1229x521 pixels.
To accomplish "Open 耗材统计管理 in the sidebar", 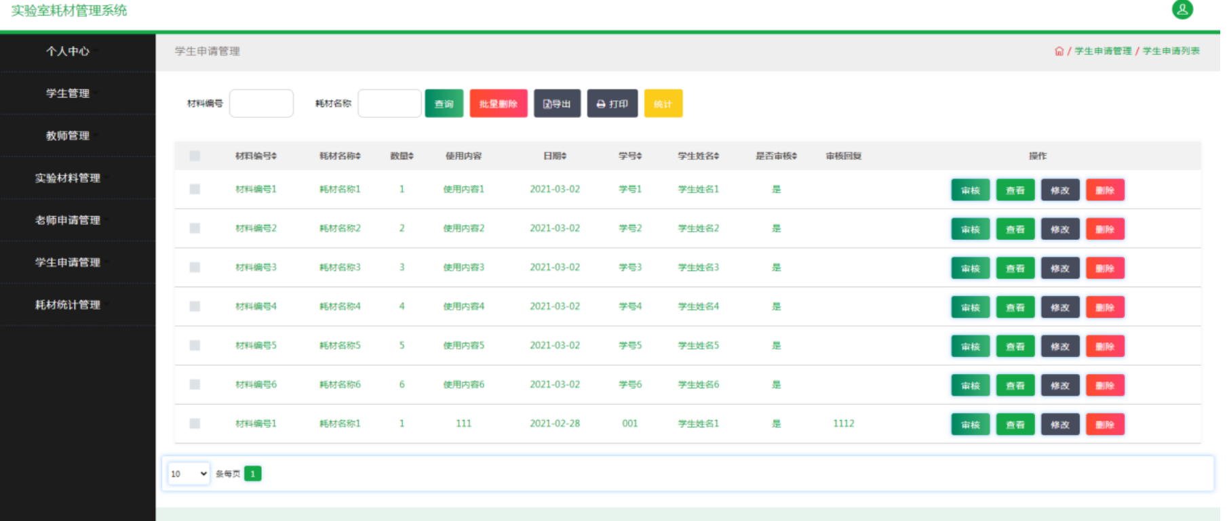I will (x=68, y=305).
